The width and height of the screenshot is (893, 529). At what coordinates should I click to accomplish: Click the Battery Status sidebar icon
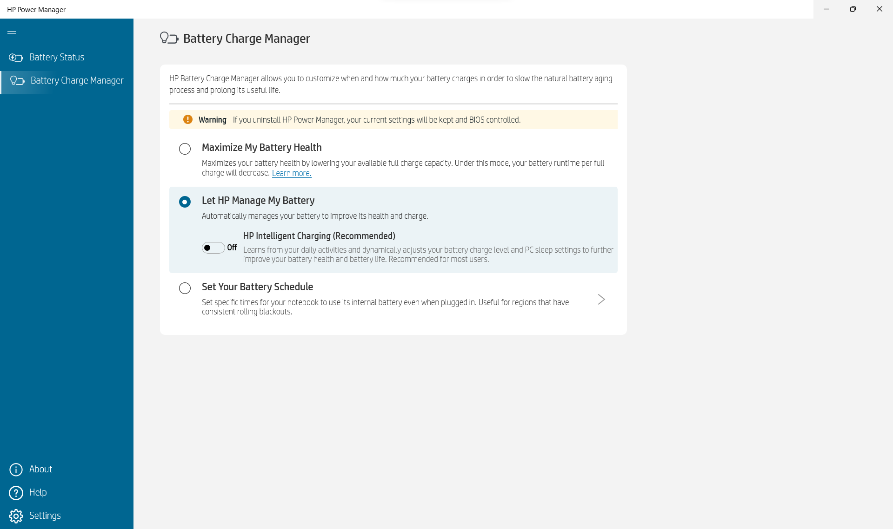[16, 58]
